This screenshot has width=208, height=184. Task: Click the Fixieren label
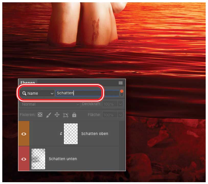[28, 115]
